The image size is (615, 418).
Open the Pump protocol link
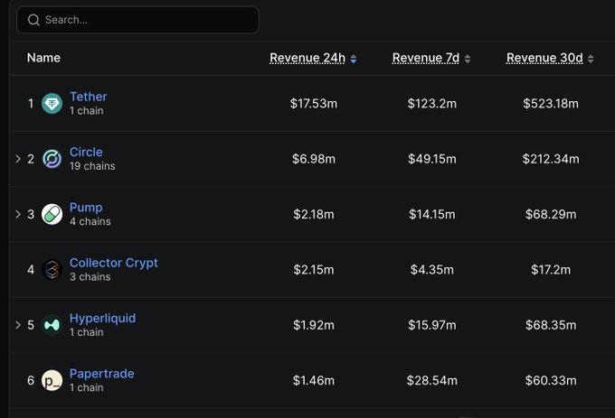pos(86,208)
